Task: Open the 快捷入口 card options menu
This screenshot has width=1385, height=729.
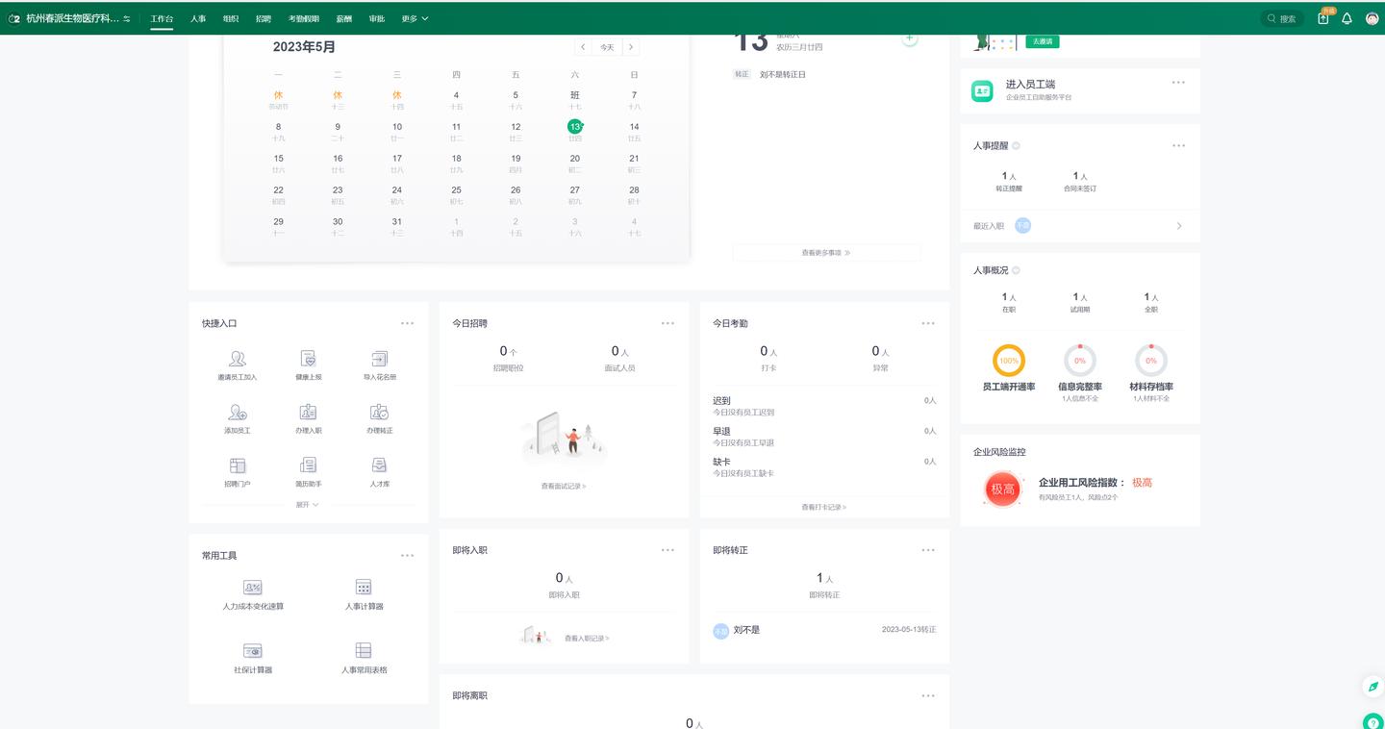Action: (408, 323)
